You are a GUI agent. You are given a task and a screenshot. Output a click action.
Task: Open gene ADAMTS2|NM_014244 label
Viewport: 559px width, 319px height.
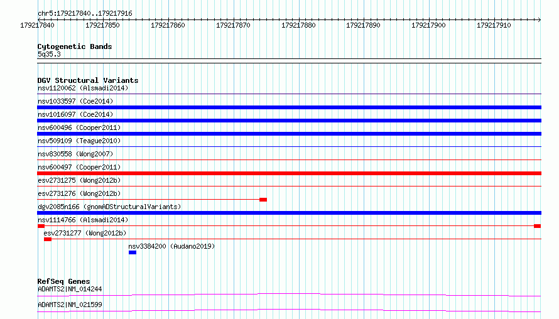(70, 289)
